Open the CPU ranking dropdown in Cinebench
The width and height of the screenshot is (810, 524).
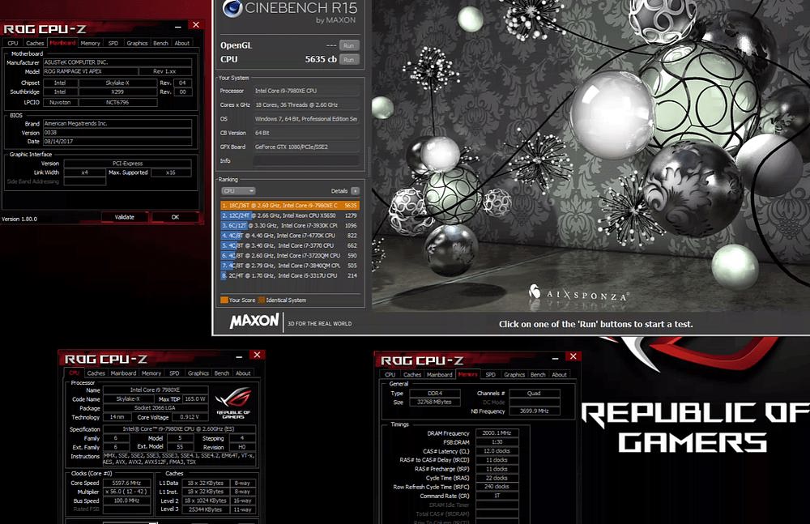click(x=238, y=190)
